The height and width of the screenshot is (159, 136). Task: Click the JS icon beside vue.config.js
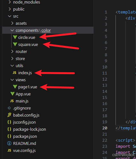tap(9, 150)
